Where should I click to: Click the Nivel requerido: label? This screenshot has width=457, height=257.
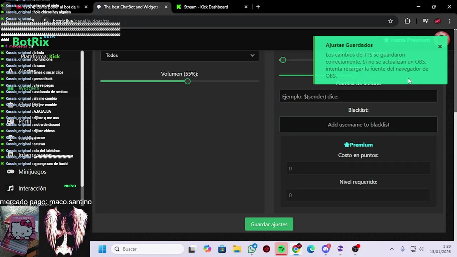click(358, 182)
